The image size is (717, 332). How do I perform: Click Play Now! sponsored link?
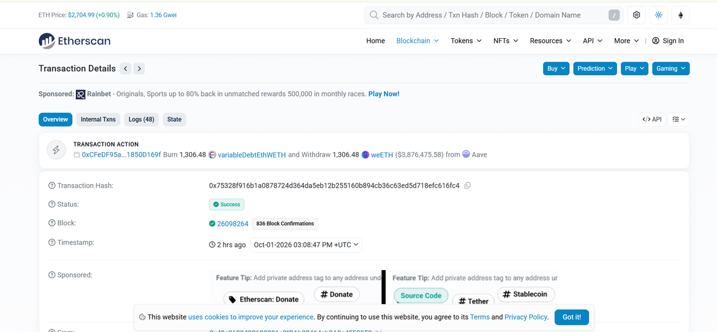point(384,94)
